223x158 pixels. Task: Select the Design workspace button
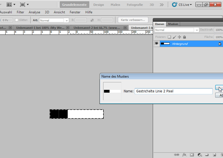(x=98, y=5)
